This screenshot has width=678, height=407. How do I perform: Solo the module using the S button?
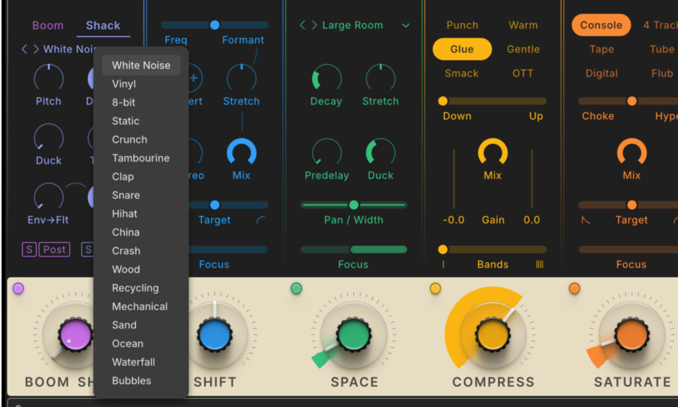pos(28,249)
